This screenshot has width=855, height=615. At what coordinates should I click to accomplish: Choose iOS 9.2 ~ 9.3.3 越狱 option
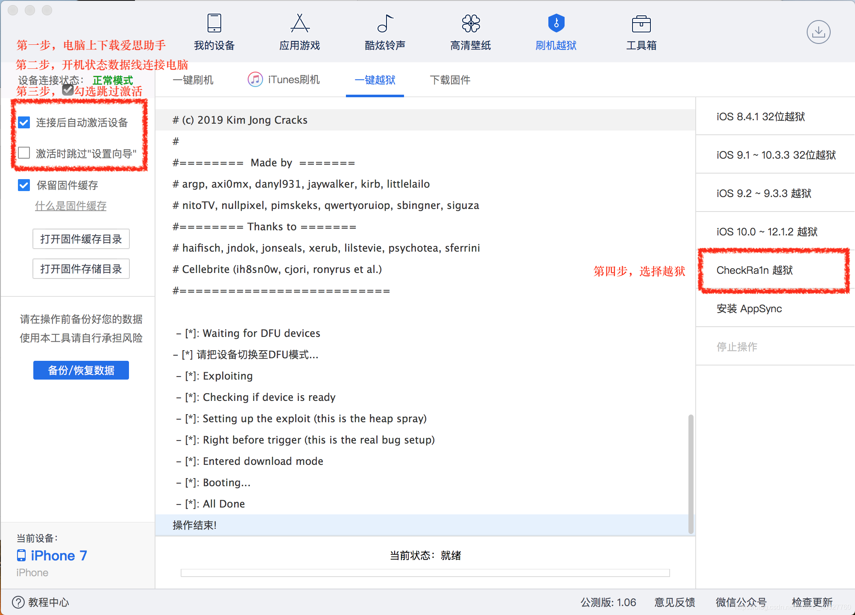tap(775, 193)
